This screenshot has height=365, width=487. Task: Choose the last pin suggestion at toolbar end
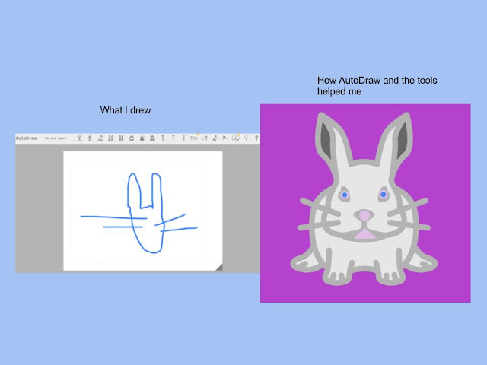pyautogui.click(x=256, y=138)
